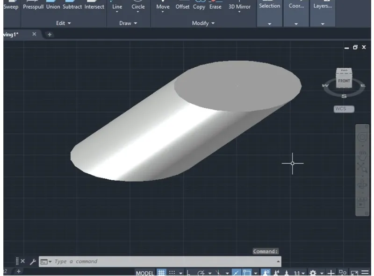Image resolution: width=374 pixels, height=276 pixels.
Task: Expand the Edit panel dropdown
Action: click(63, 23)
